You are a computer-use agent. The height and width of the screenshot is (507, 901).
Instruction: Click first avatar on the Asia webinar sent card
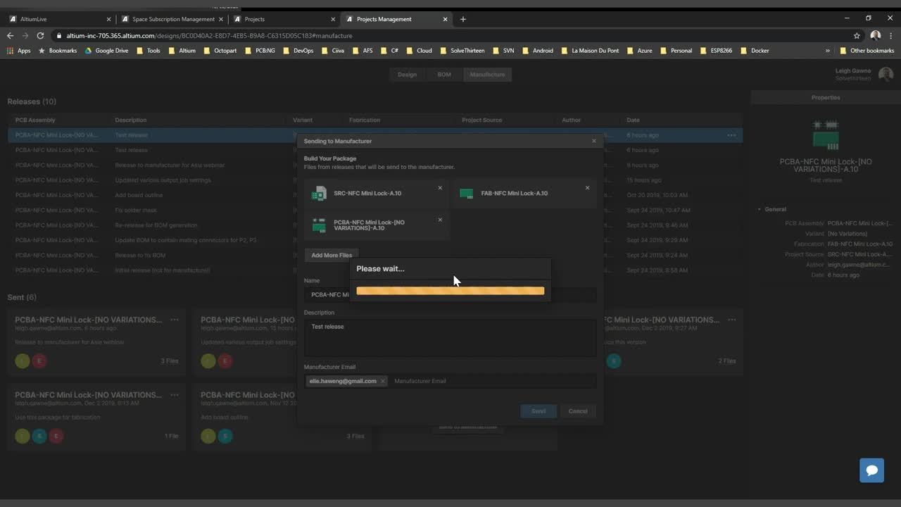pyautogui.click(x=23, y=361)
